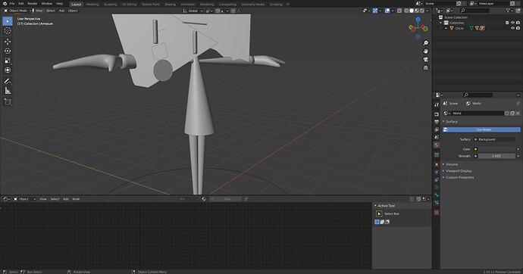Click the Zoom view magnifier icon
Viewport: 523px width, 274px height.
pos(426,43)
